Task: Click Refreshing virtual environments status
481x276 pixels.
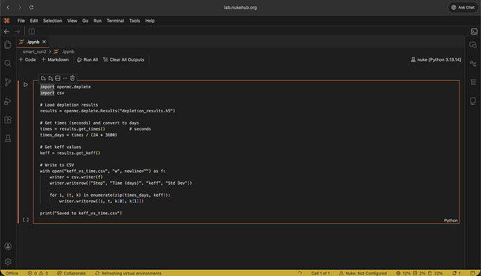Action: click(x=128, y=273)
